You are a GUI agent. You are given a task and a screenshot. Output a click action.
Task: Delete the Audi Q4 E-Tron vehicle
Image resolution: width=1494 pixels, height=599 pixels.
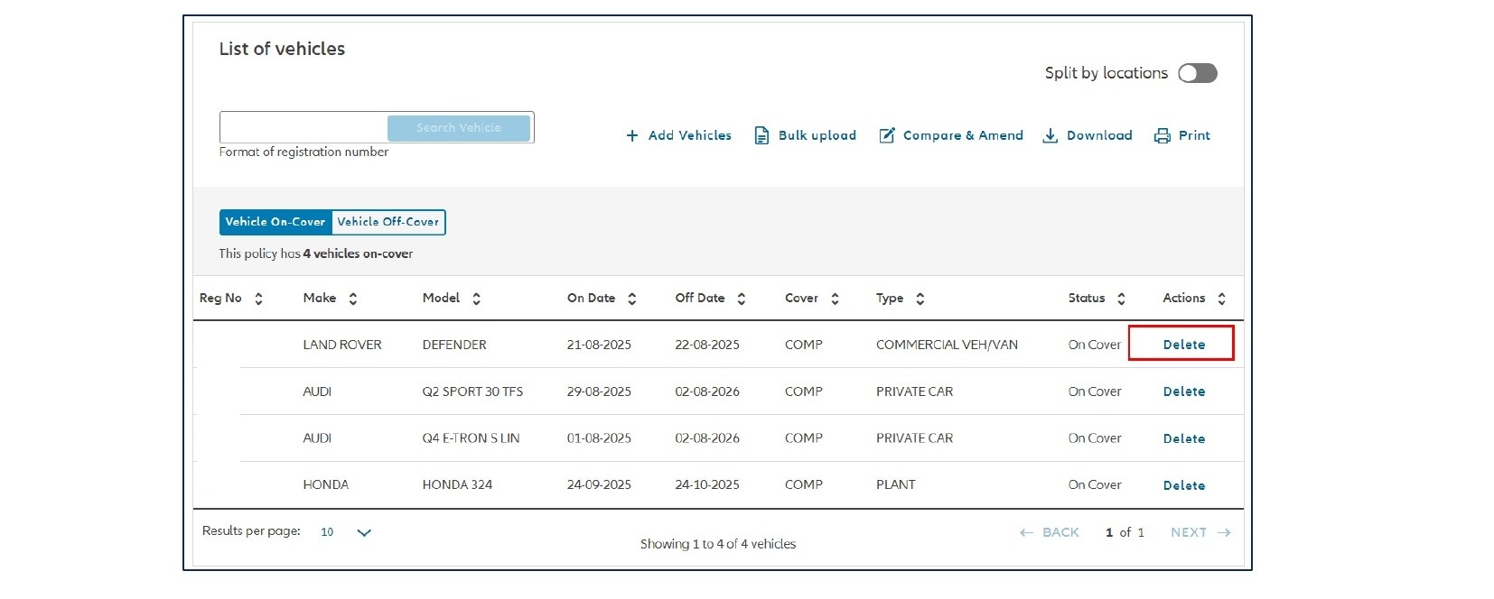tap(1183, 438)
